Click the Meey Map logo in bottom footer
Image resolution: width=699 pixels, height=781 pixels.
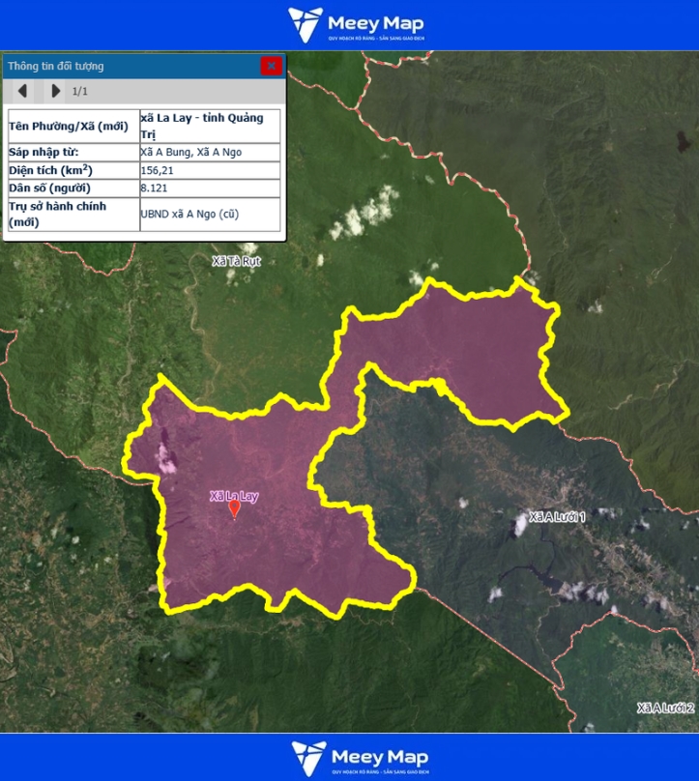coord(359,758)
